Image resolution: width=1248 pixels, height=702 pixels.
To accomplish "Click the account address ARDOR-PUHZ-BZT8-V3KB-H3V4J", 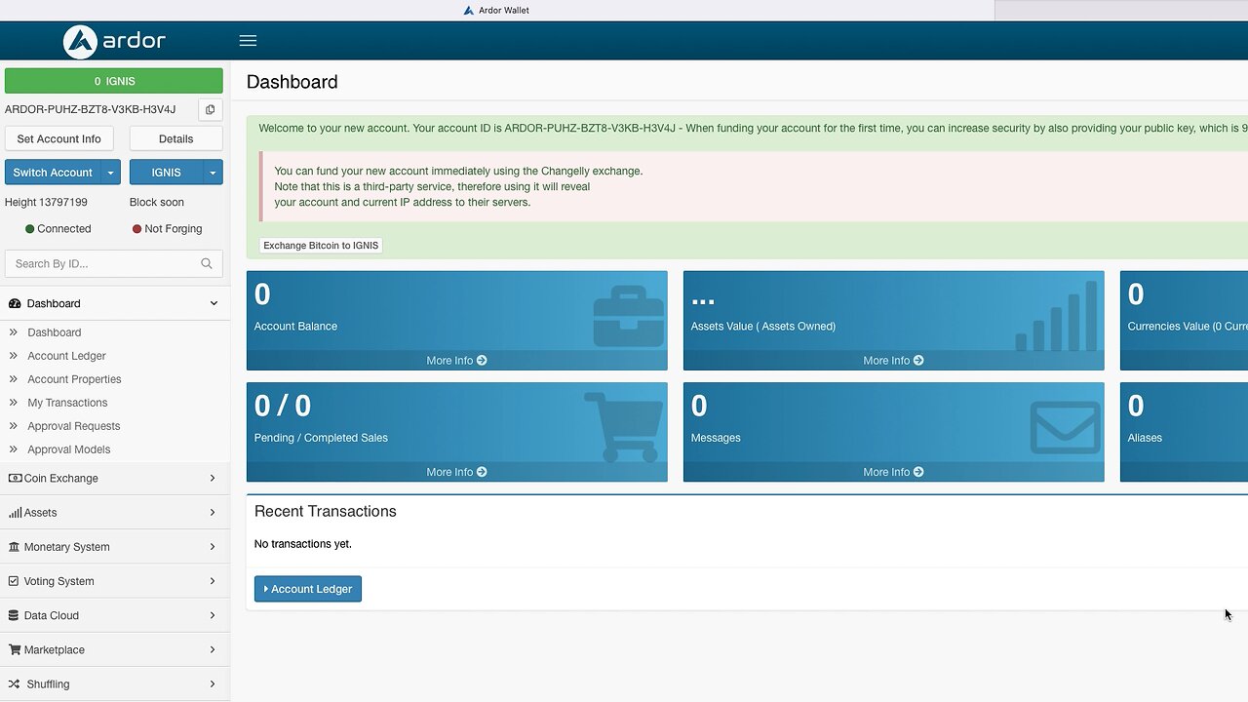I will click(x=91, y=109).
